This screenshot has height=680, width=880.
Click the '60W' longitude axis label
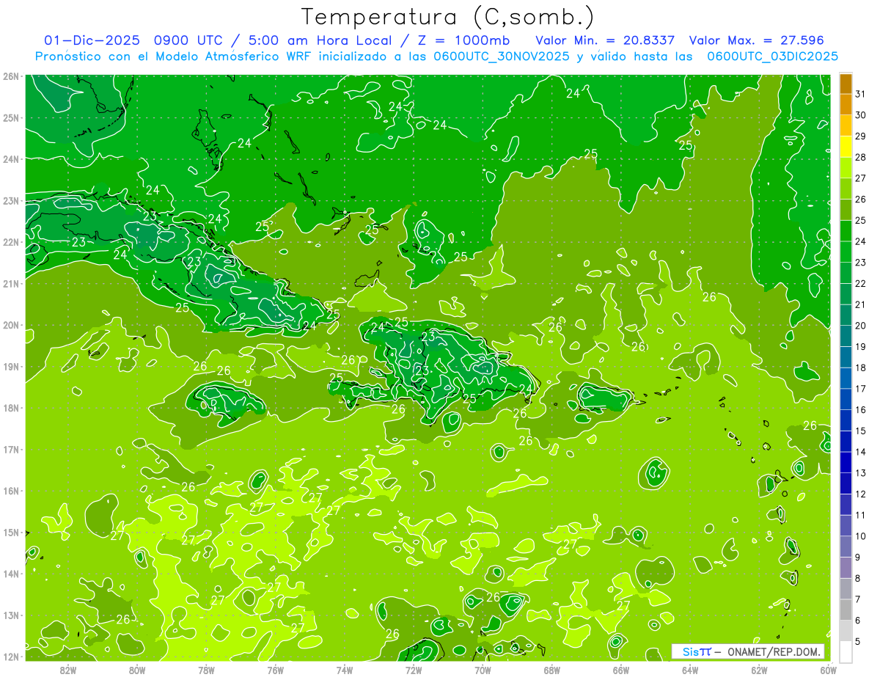(829, 670)
